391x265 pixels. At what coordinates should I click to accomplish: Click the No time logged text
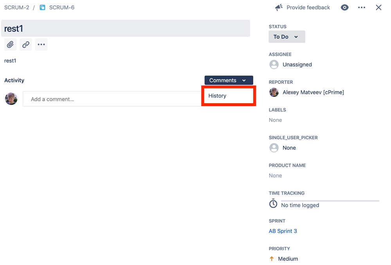pos(300,205)
